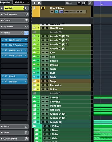This screenshot has width=112, height=142.
Task: Click the Chord Track yellow color strip
Action: tap(36, 11)
